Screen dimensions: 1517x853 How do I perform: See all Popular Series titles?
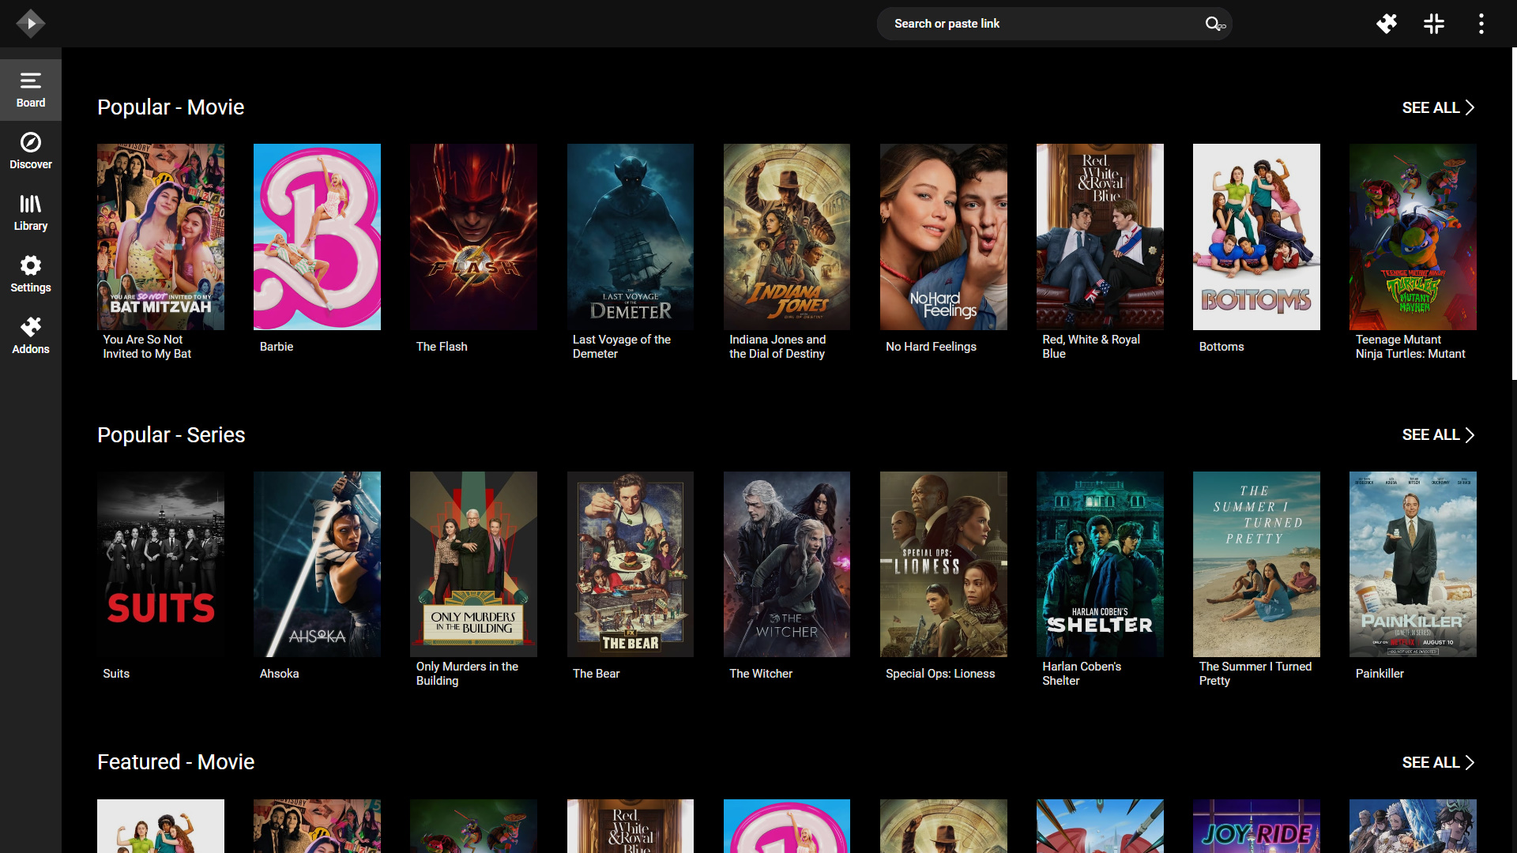click(1438, 435)
